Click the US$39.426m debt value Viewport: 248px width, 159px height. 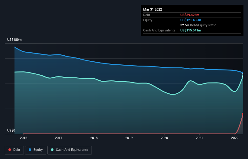pos(190,15)
